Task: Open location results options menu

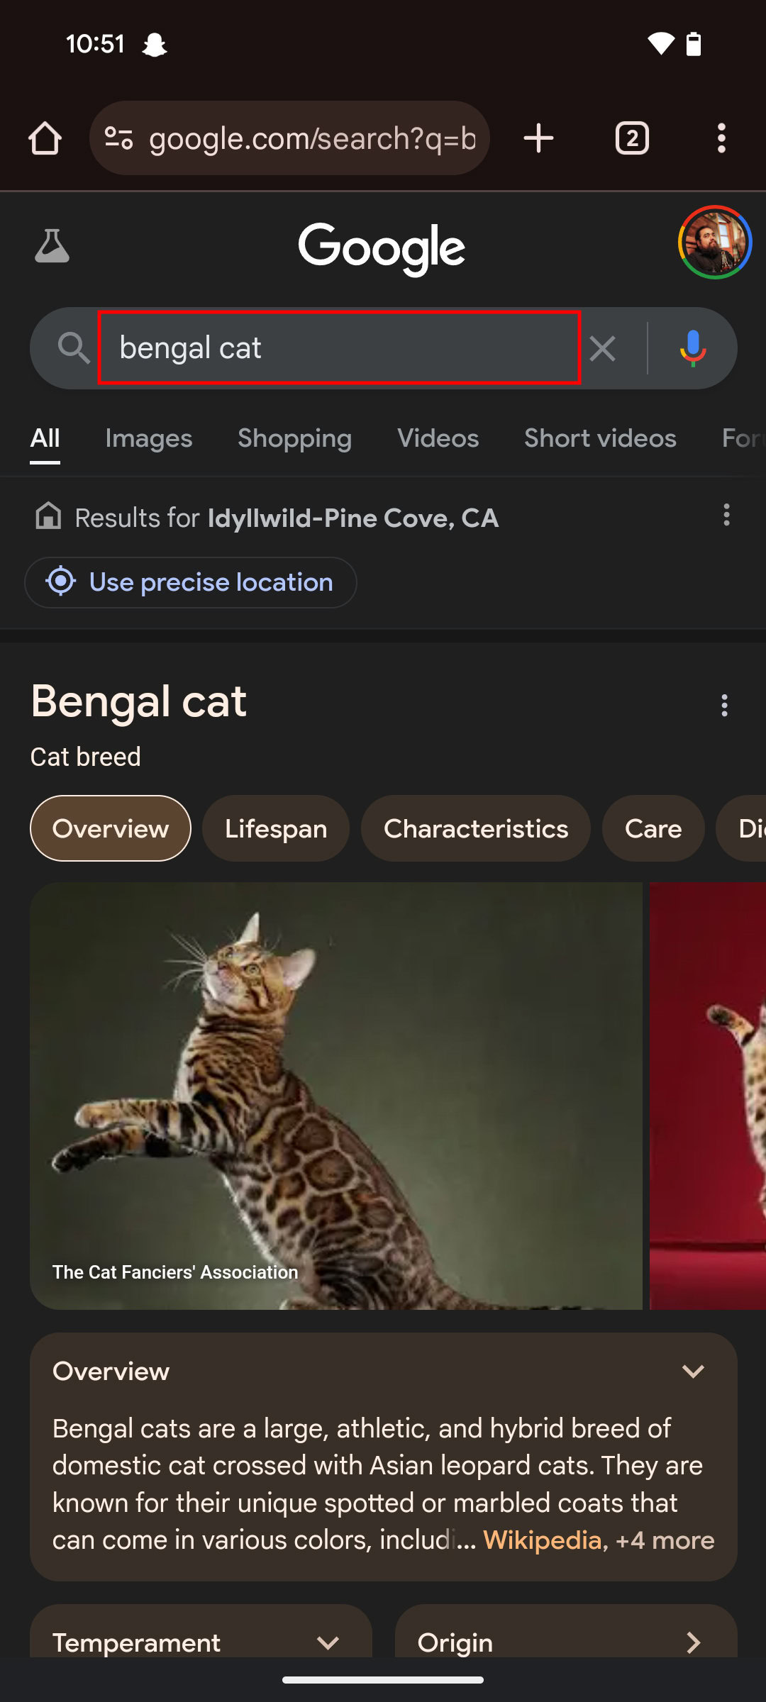Action: point(726,516)
